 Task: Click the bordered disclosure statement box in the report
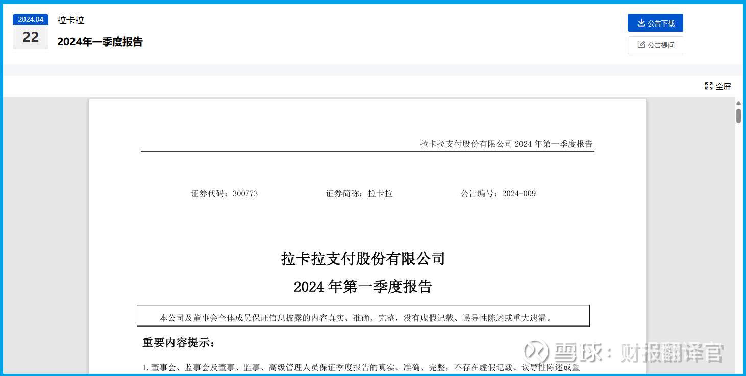[363, 315]
